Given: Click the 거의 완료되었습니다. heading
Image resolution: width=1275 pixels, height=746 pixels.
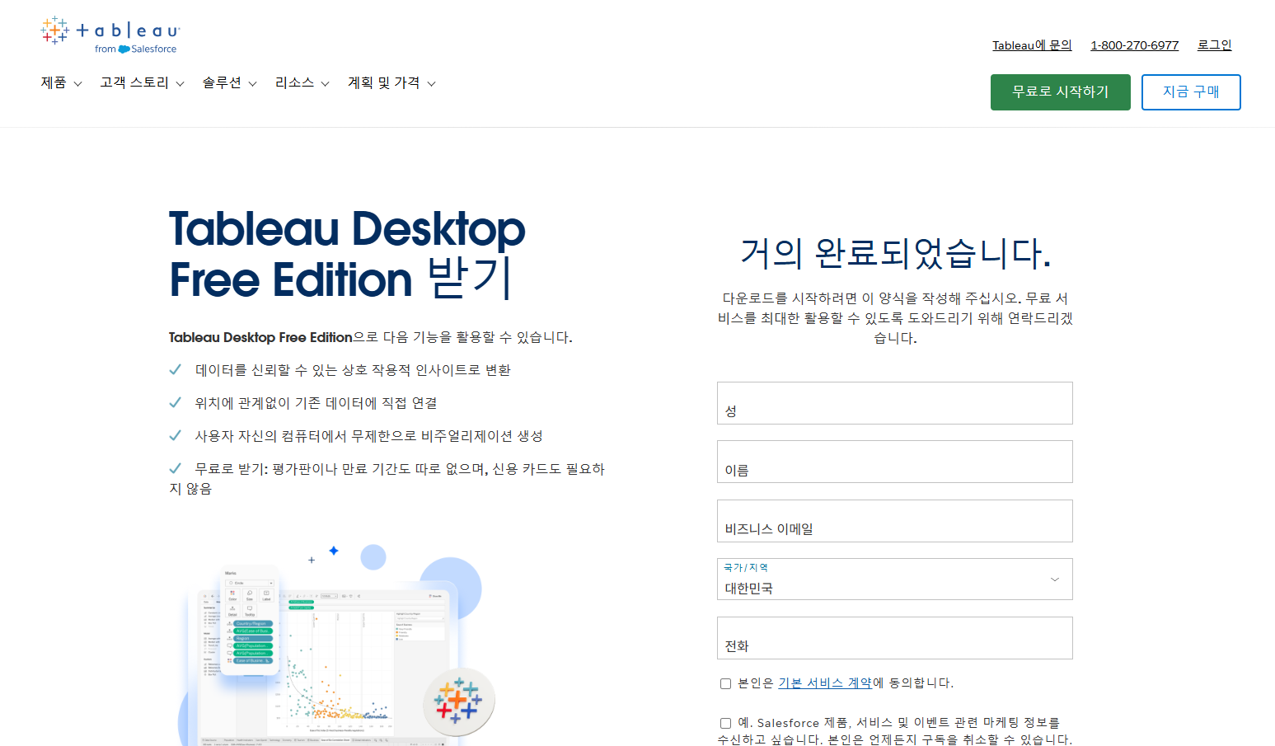Looking at the screenshot, I should 895,253.
